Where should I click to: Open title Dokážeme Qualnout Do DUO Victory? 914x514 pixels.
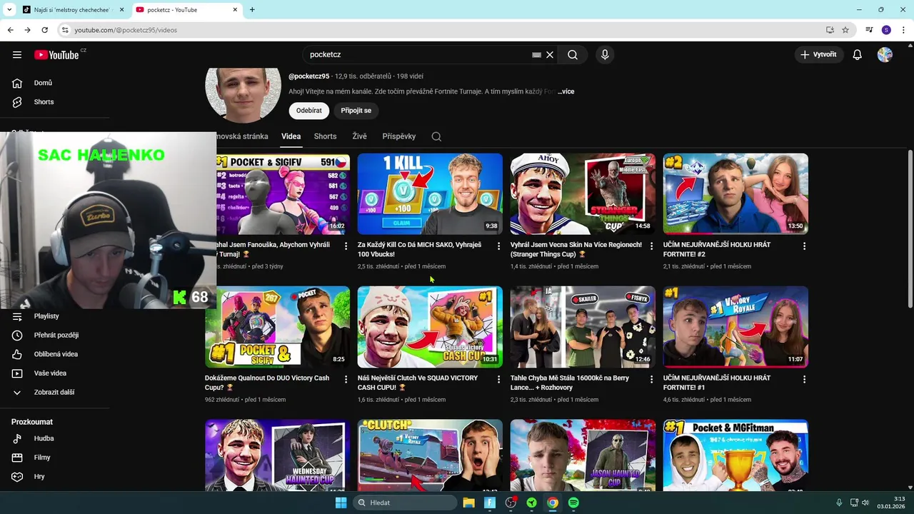pos(267,383)
